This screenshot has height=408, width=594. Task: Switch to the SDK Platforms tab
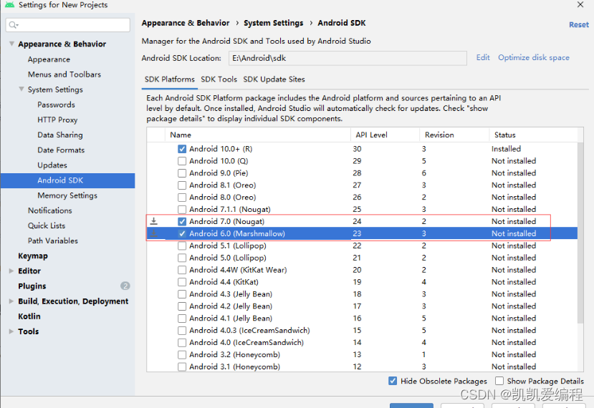[169, 79]
